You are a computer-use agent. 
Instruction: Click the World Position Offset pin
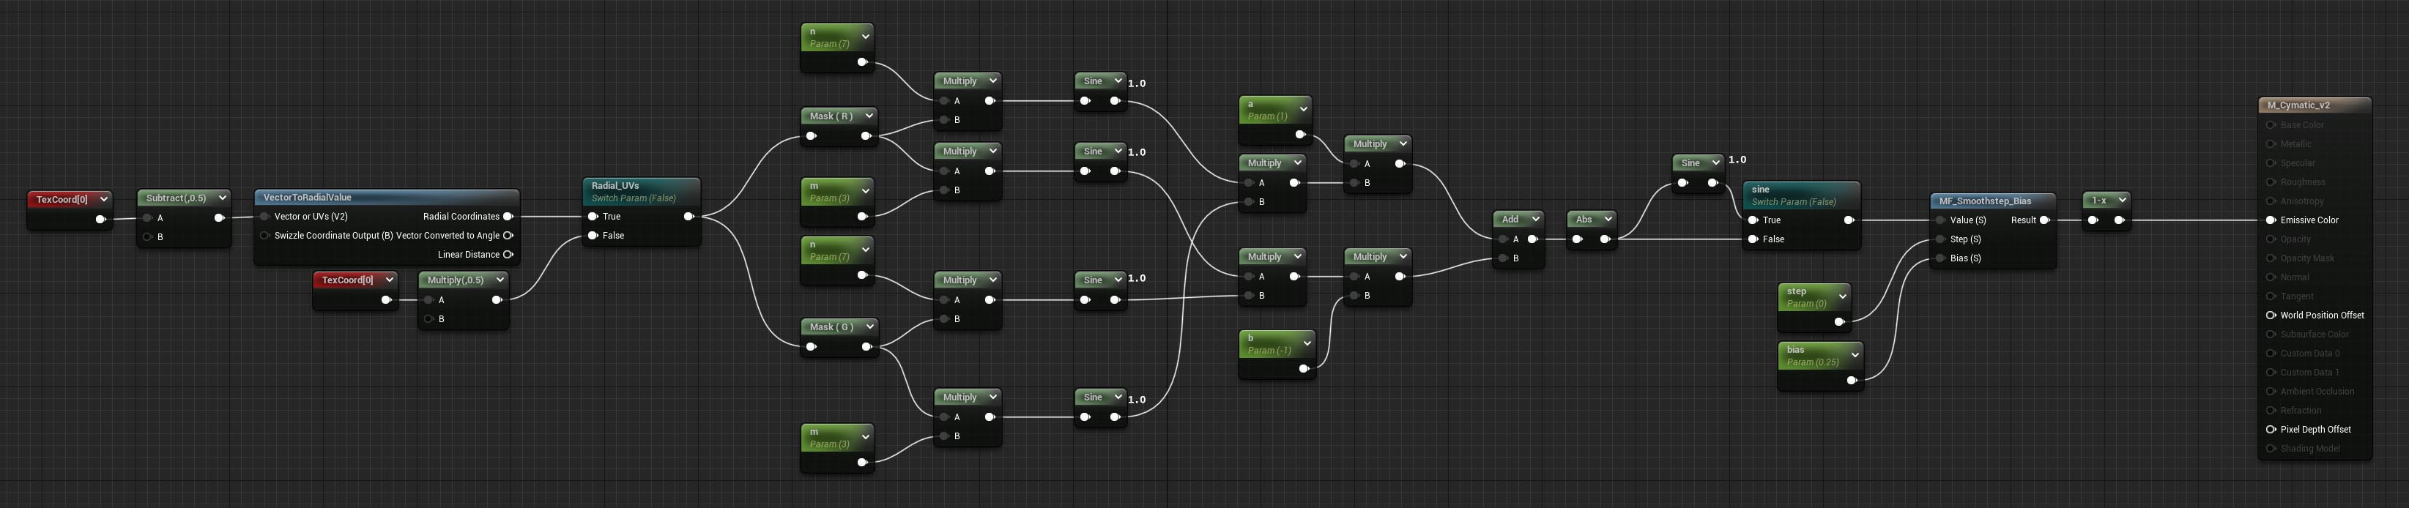pos(2271,315)
